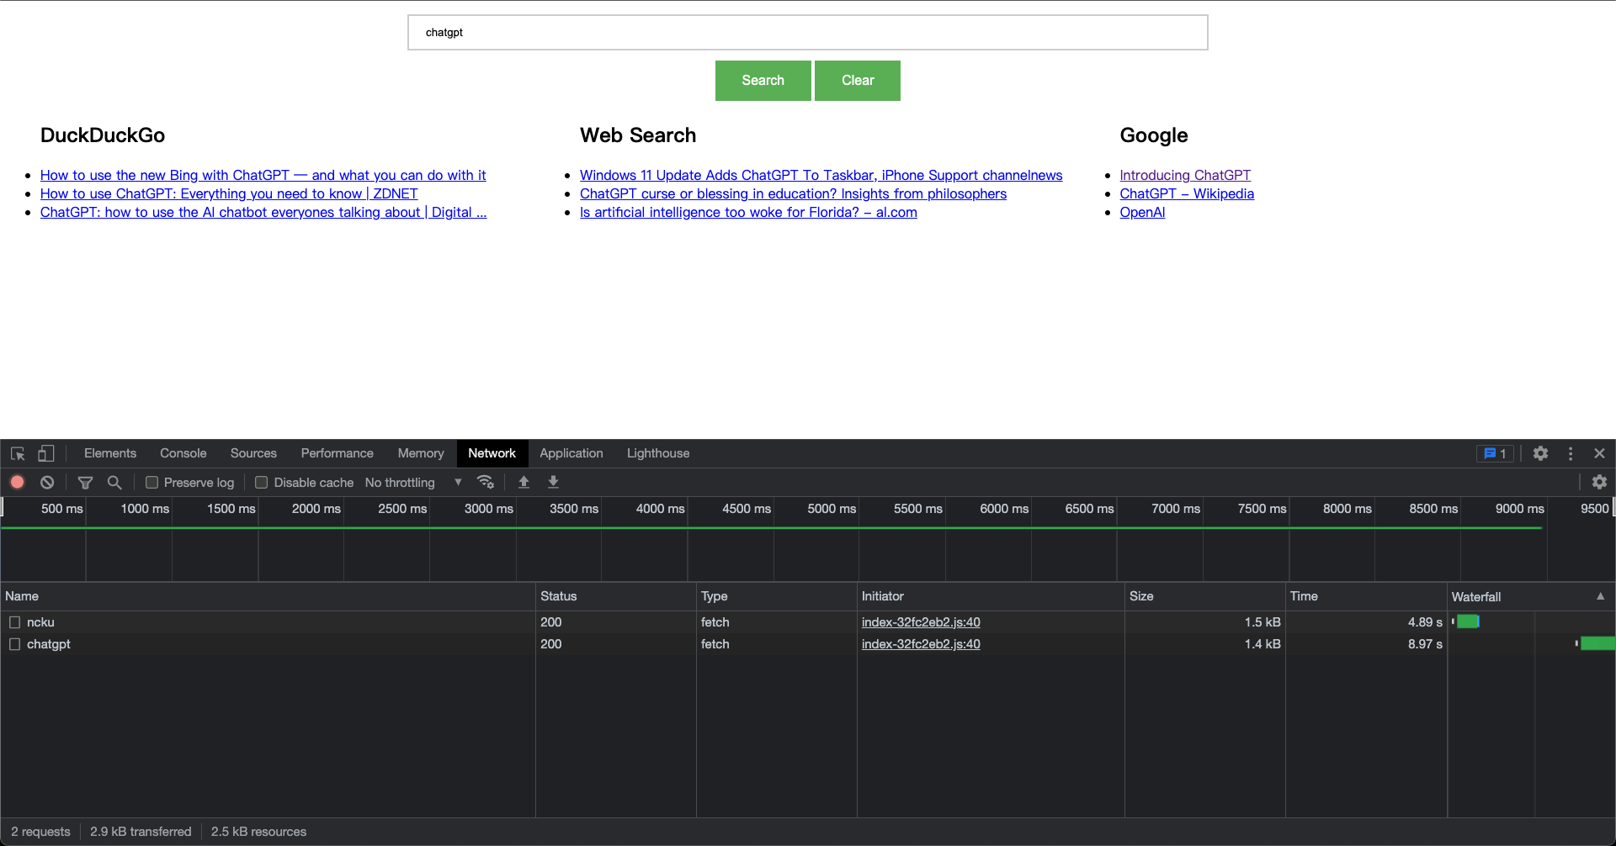Open the Digital chatbot article link
The image size is (1616, 846).
coord(263,212)
